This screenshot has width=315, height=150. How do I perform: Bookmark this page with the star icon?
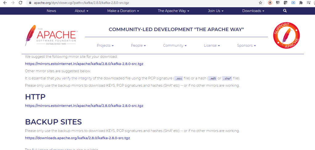260,2
